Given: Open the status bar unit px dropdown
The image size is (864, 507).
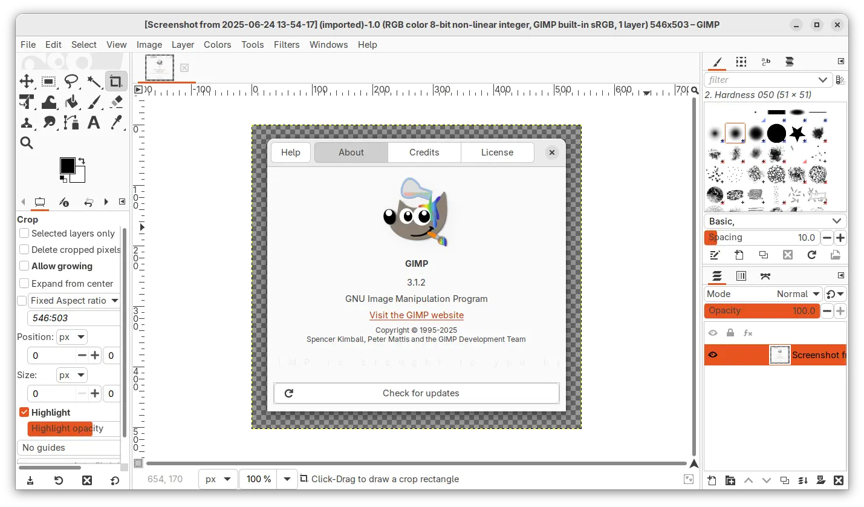Looking at the screenshot, I should [217, 479].
